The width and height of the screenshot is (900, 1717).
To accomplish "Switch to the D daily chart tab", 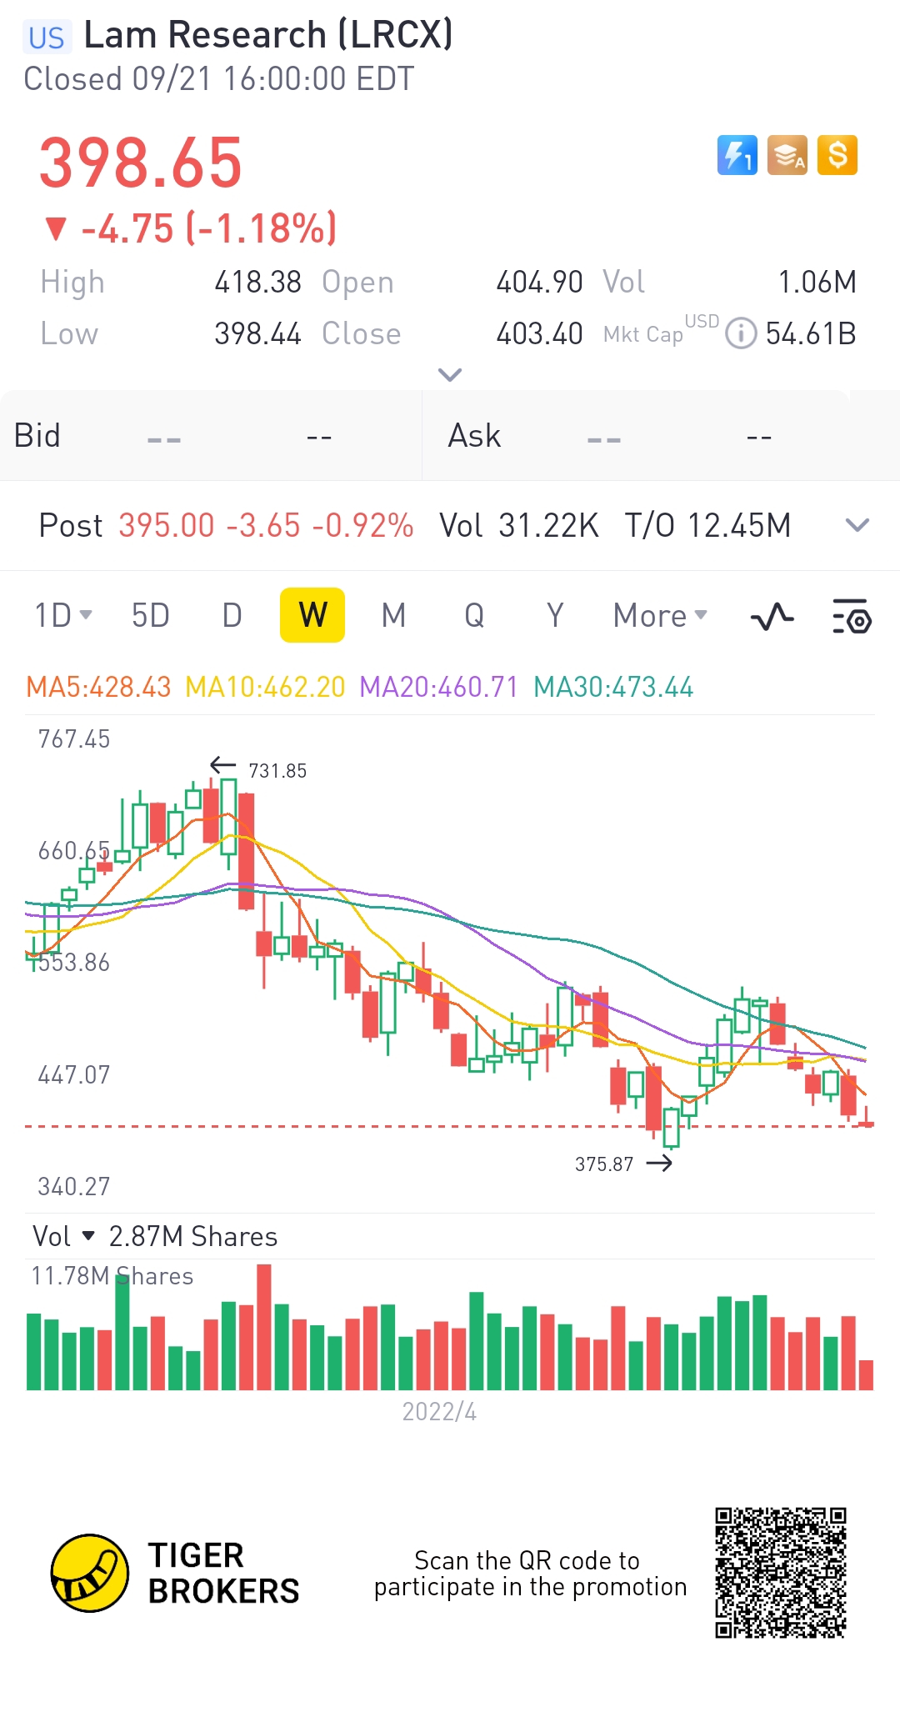I will pyautogui.click(x=232, y=616).
